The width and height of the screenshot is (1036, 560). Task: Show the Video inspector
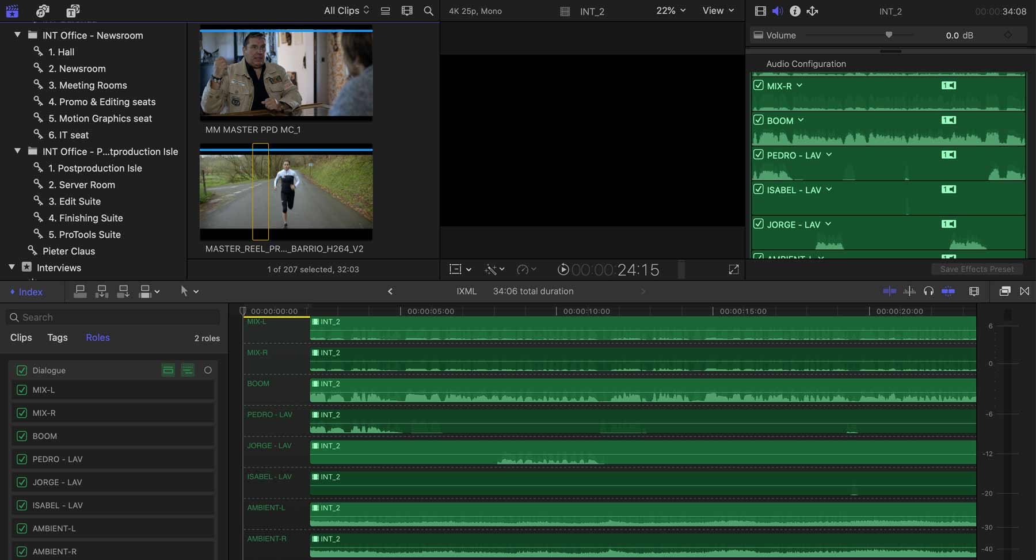[x=760, y=11]
